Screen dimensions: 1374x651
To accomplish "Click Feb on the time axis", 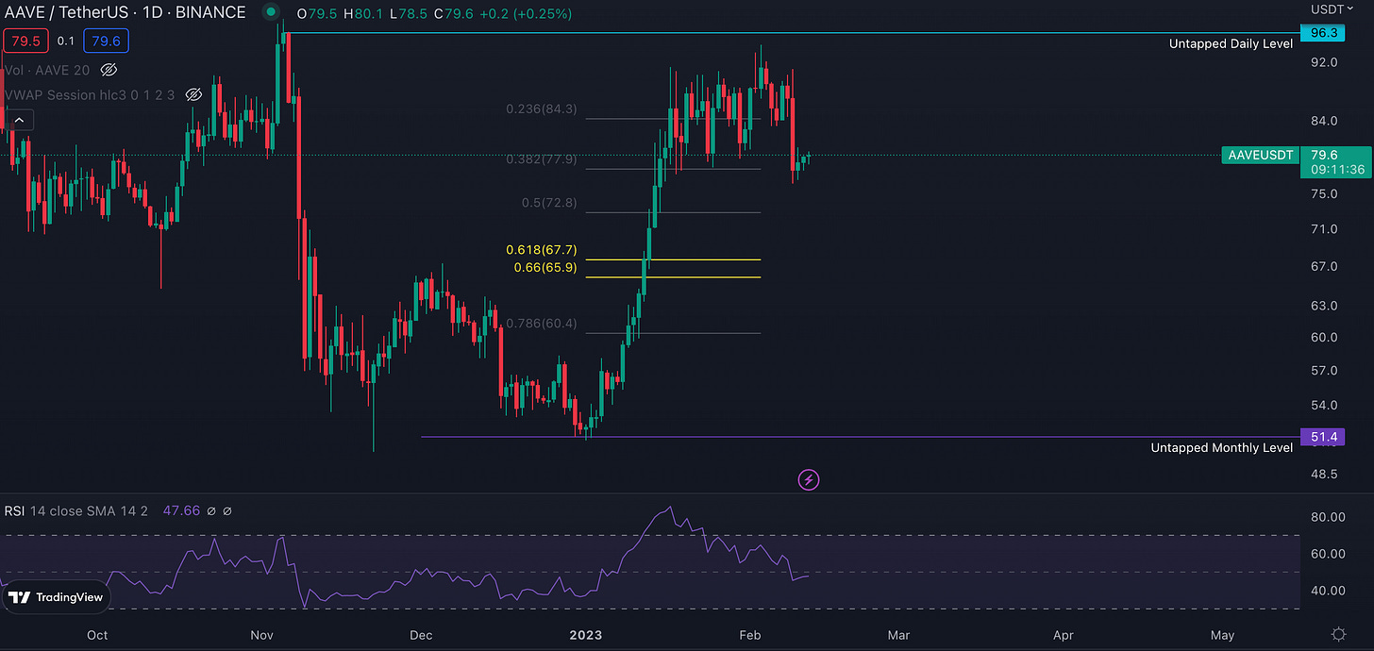I will point(749,635).
